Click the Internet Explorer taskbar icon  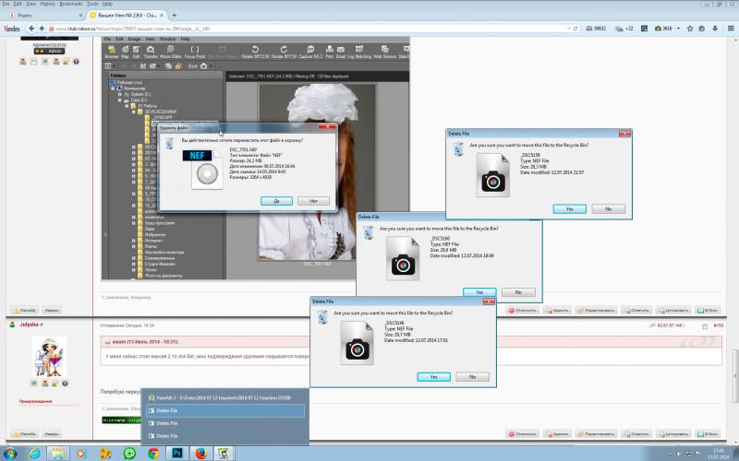(34, 454)
